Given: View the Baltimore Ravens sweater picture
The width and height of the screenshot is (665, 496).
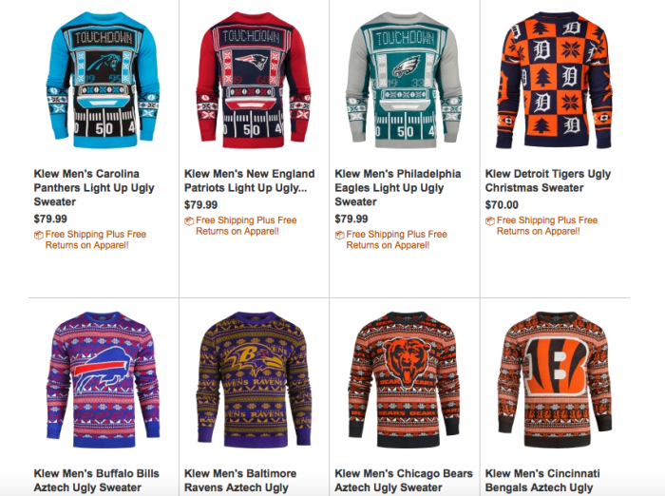Looking at the screenshot, I should [x=253, y=380].
